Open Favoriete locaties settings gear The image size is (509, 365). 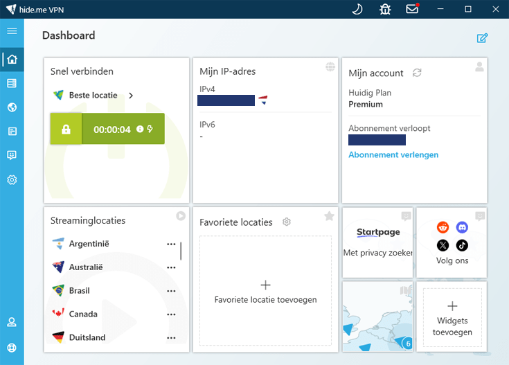[x=287, y=222]
